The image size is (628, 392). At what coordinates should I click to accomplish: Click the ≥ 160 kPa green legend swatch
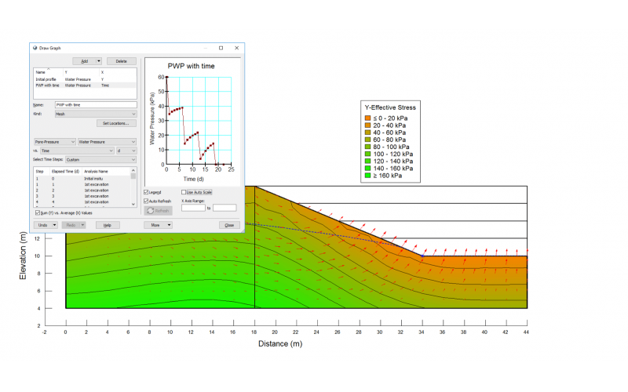pyautogui.click(x=367, y=177)
